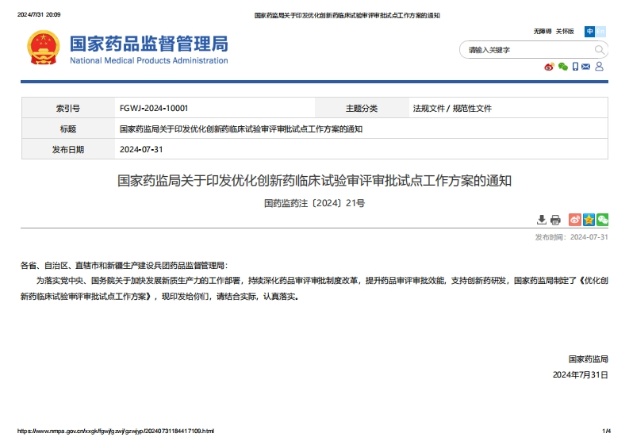Click the index number FGWJ-2024-10001

[x=154, y=108]
